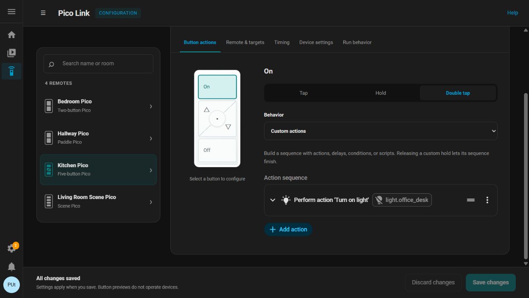Collapse the Turn on light action chevron
This screenshot has height=298, width=529.
(272, 200)
